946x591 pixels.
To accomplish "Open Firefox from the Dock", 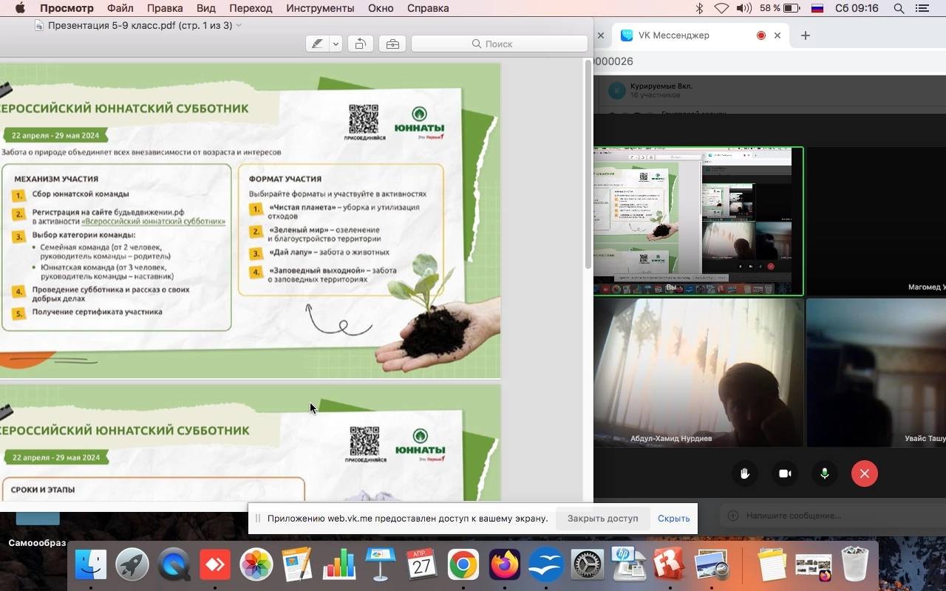I will 504,566.
